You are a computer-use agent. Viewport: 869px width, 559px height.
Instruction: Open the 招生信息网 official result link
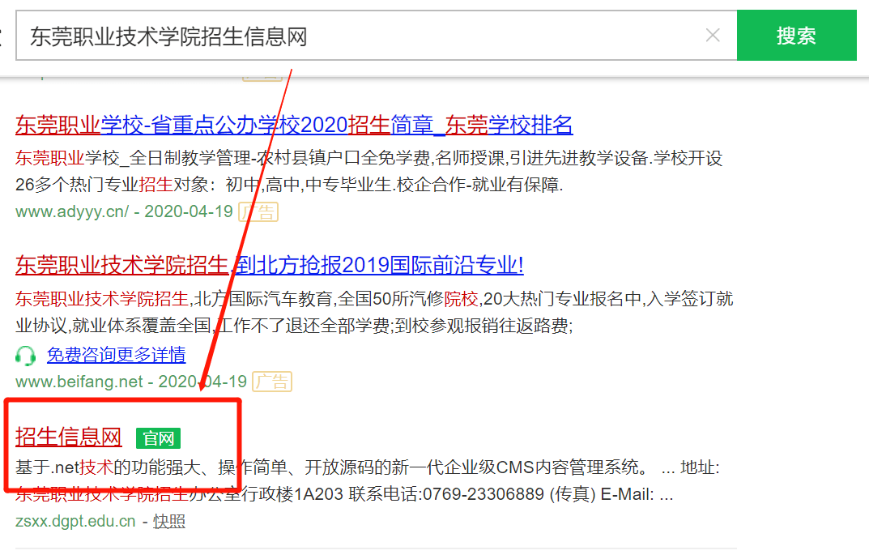click(69, 437)
